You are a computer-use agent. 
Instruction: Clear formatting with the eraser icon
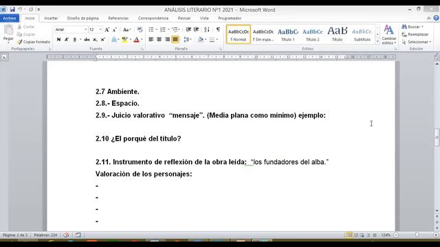[x=140, y=30]
